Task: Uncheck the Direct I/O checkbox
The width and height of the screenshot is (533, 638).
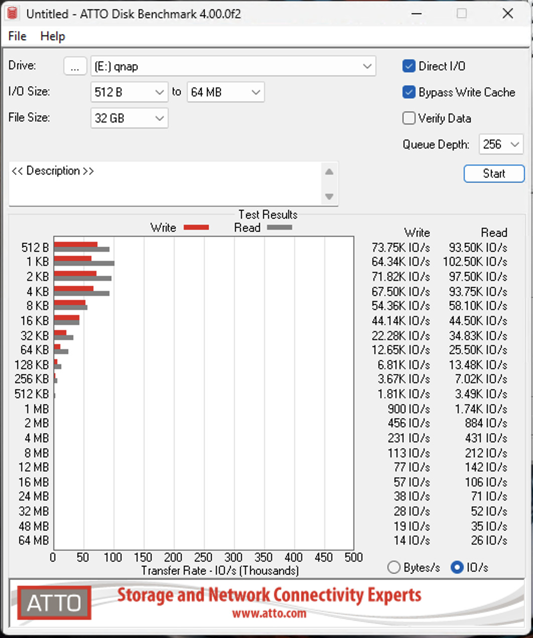Action: 409,66
